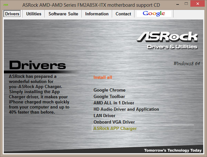
Task: Choose Onboard VGA Driver
Action: click(x=114, y=122)
